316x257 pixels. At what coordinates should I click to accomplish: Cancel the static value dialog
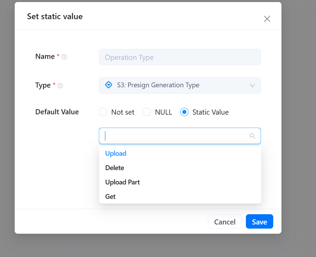point(225,221)
